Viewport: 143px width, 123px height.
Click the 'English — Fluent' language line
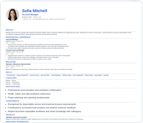tap(11, 80)
